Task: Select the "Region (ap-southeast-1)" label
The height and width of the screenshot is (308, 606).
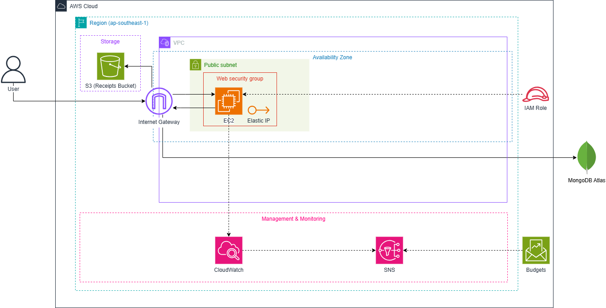Action: point(119,23)
